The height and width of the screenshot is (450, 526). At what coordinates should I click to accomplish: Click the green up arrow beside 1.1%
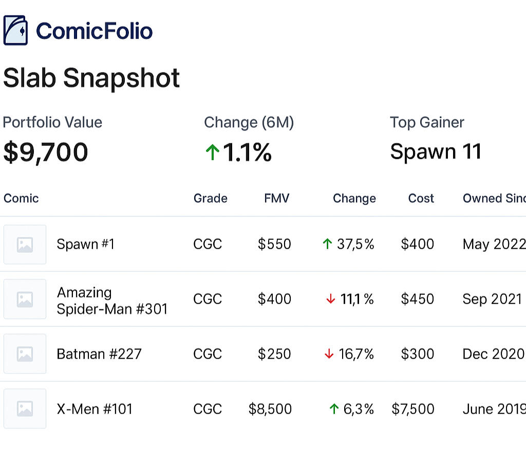[x=212, y=153]
